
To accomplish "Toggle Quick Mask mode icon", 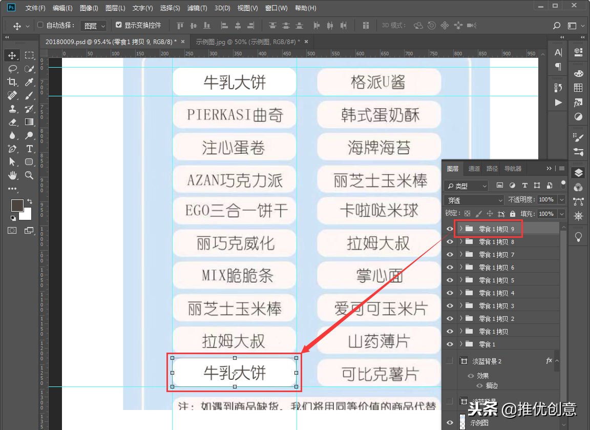I will pos(12,231).
